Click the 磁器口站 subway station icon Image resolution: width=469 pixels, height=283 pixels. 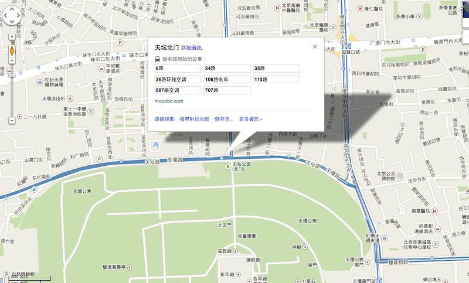[348, 46]
